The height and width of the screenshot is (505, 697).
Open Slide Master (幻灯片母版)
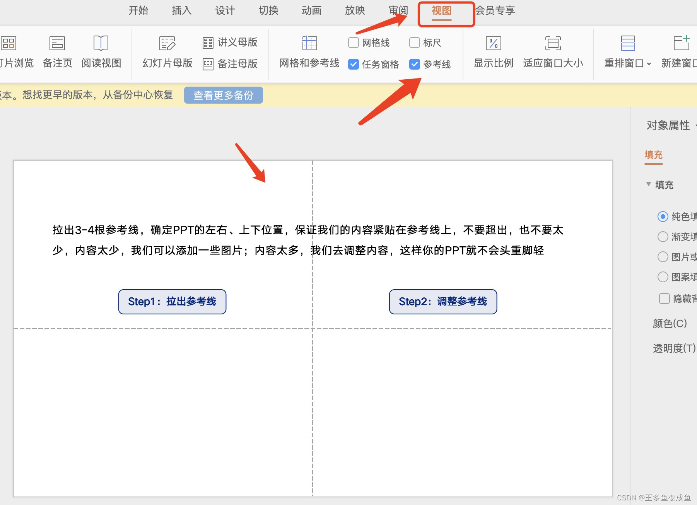click(x=167, y=53)
